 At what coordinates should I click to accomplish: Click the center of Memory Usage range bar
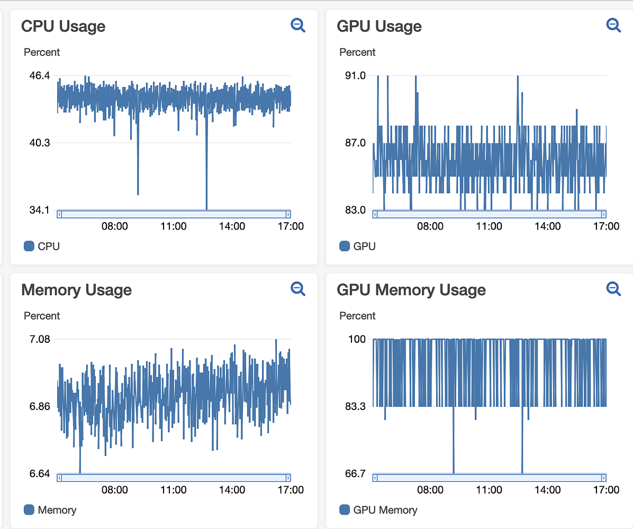click(174, 478)
